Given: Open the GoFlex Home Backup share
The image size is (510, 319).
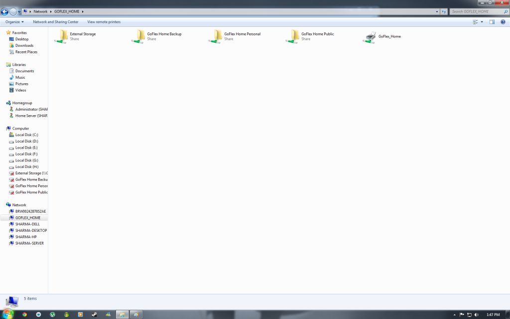Looking at the screenshot, I should [139, 36].
